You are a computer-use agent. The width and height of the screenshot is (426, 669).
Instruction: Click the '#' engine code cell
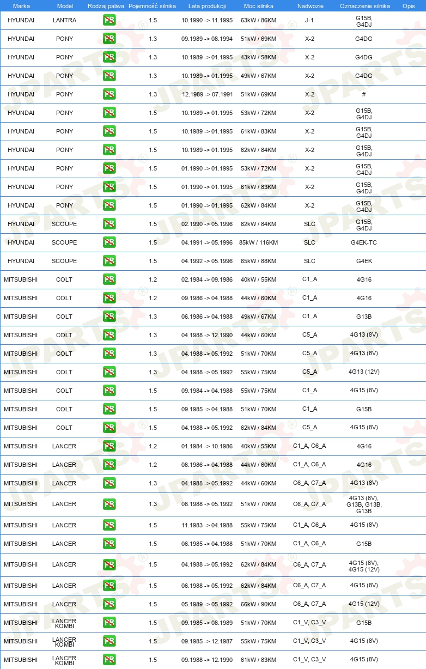coord(364,95)
